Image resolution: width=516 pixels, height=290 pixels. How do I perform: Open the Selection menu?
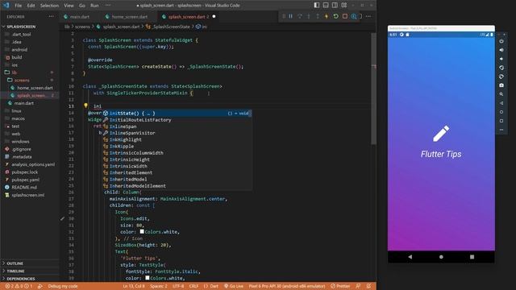[49, 6]
